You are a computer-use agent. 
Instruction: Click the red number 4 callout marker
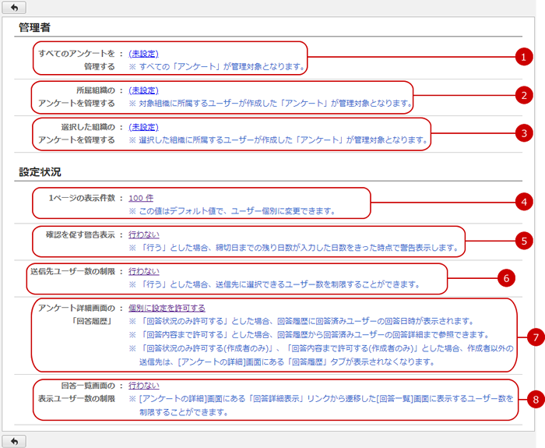click(525, 200)
